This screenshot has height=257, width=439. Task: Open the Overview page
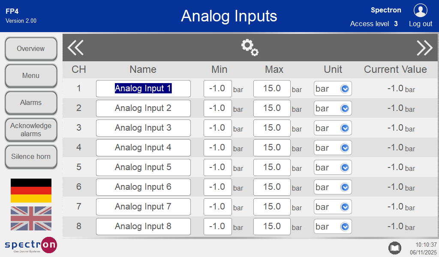pyautogui.click(x=31, y=49)
